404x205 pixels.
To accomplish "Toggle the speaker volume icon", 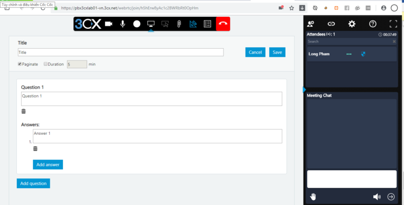I will tap(377, 196).
